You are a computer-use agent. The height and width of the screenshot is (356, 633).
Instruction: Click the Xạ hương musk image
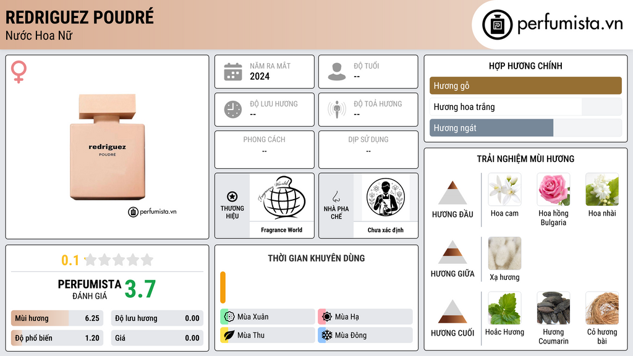[x=504, y=253]
